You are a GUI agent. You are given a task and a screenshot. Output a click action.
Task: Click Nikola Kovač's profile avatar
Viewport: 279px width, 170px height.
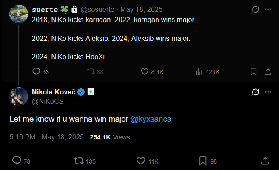click(x=19, y=96)
